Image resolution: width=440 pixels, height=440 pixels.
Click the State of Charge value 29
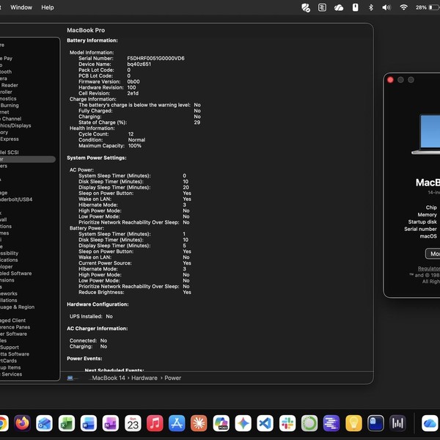coord(197,122)
